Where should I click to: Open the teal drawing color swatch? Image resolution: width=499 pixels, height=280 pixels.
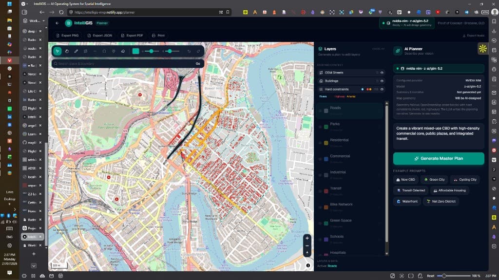135,51
